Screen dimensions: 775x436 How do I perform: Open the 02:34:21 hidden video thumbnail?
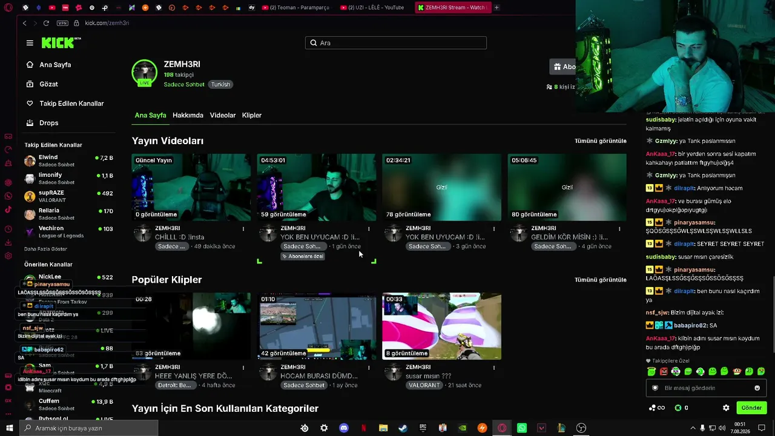point(442,187)
